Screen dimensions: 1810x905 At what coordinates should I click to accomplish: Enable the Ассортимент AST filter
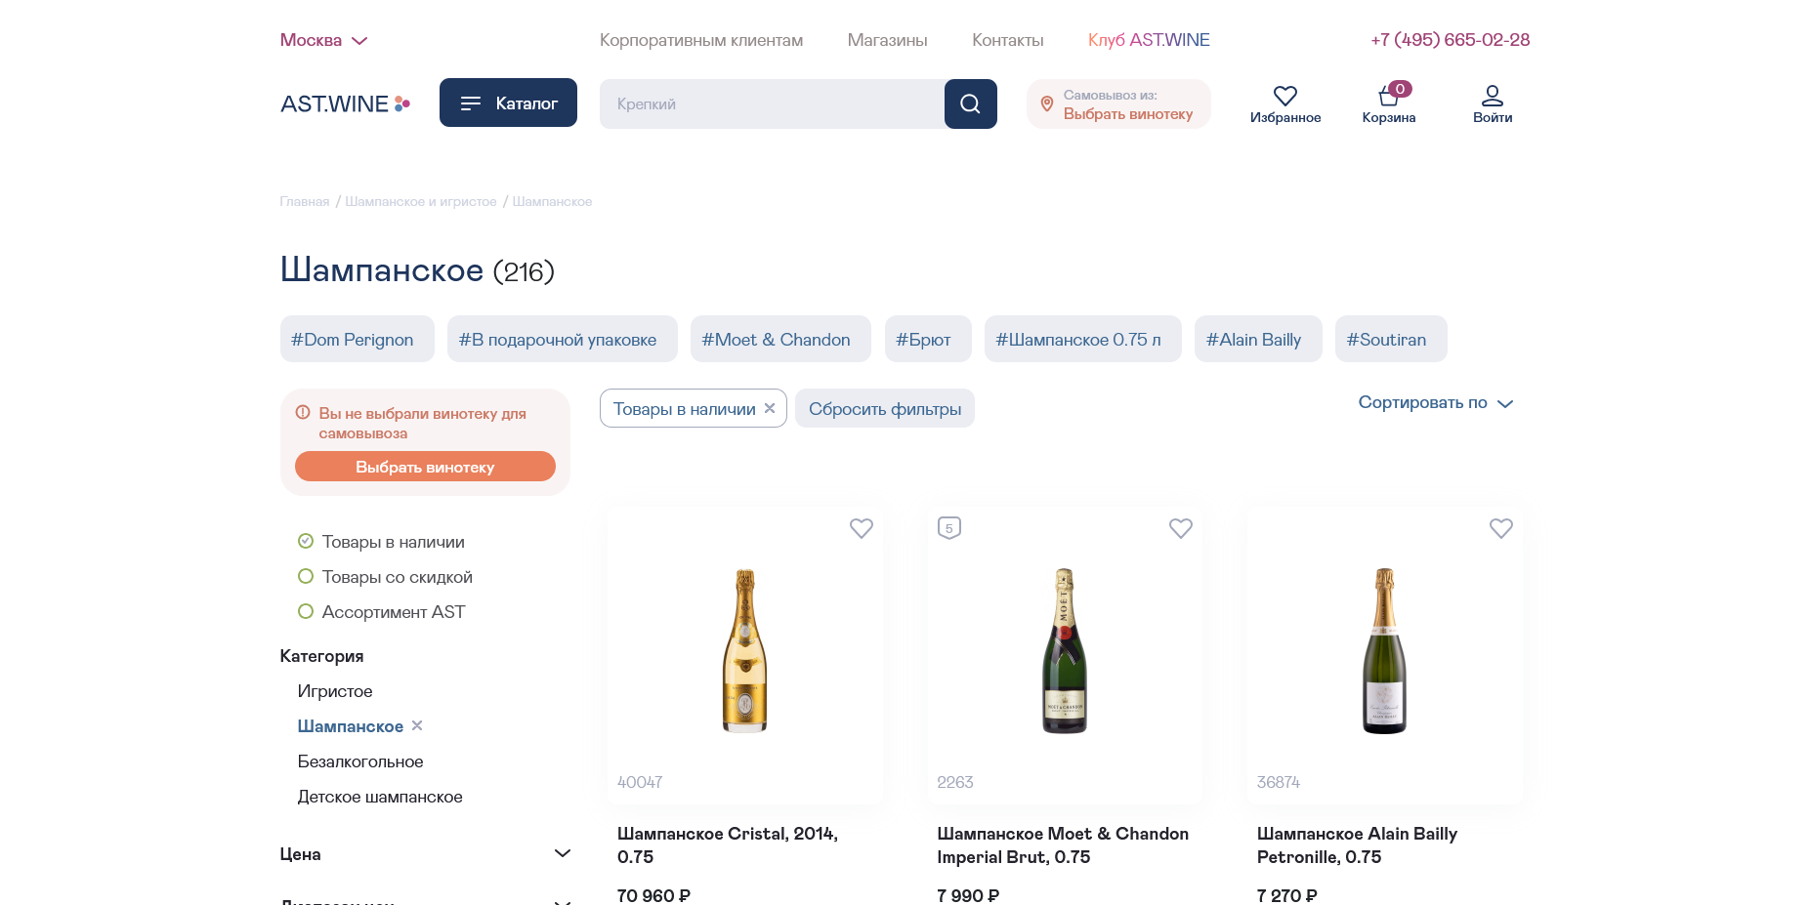point(381,612)
